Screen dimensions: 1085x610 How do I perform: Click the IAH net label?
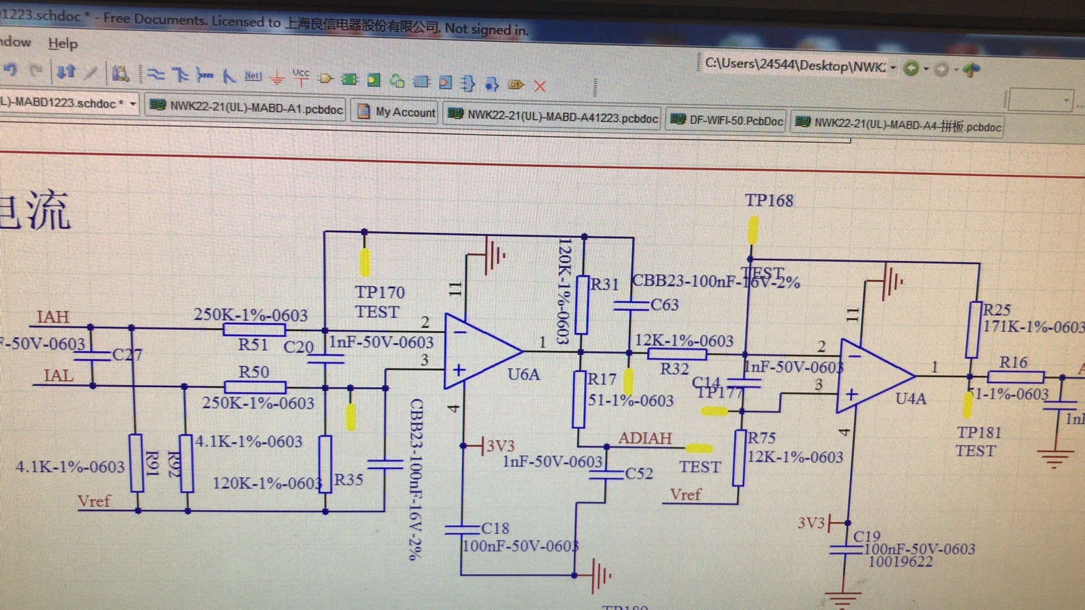click(x=52, y=317)
